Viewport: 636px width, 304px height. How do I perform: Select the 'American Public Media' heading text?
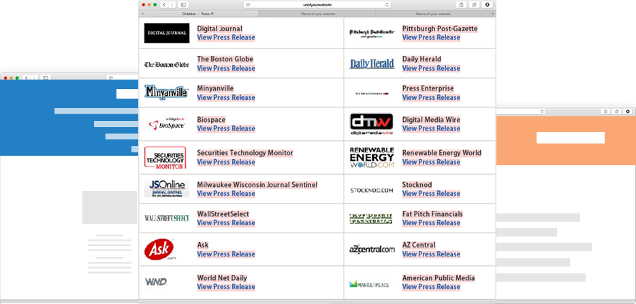pyautogui.click(x=439, y=278)
